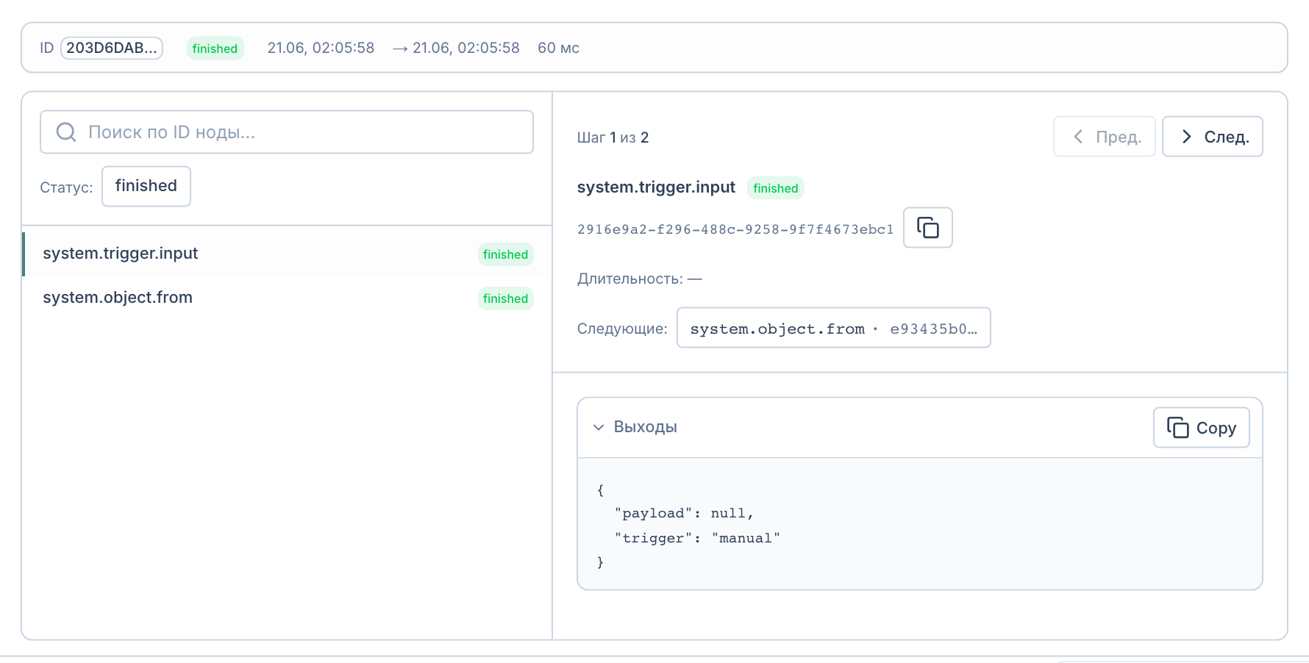Click the UUID text 2916e9a2-f296-488c

[735, 229]
